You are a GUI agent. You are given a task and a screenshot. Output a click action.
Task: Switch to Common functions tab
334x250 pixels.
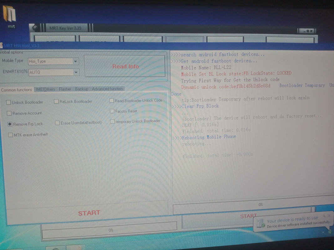click(17, 90)
